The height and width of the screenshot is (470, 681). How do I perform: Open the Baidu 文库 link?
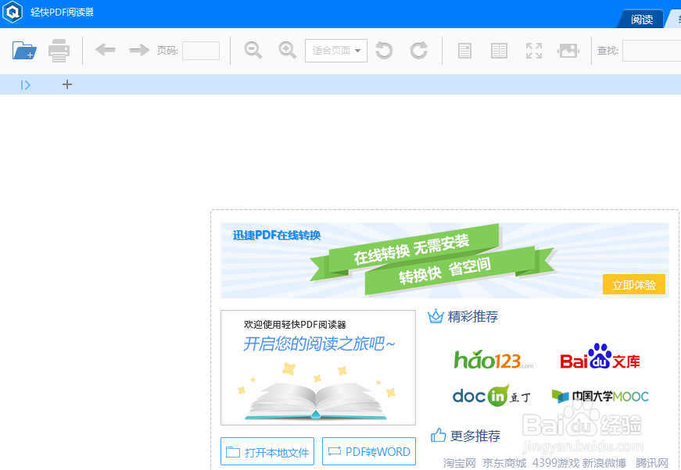pos(600,357)
